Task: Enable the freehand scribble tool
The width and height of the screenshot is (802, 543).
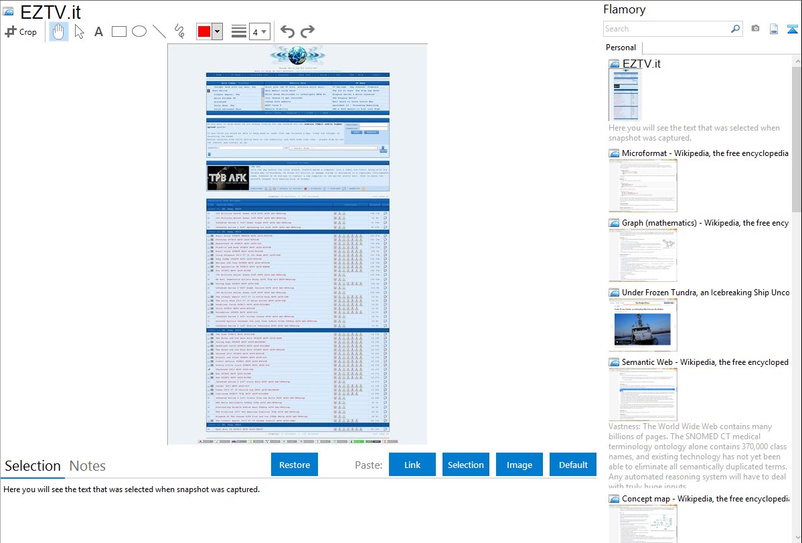Action: (179, 31)
